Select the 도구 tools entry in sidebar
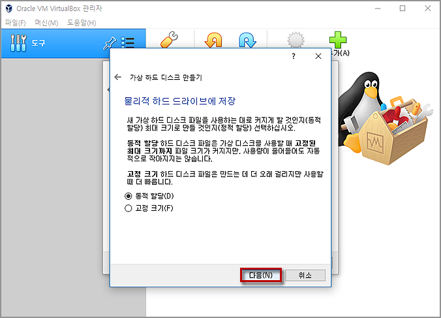441x318 pixels. (74, 44)
